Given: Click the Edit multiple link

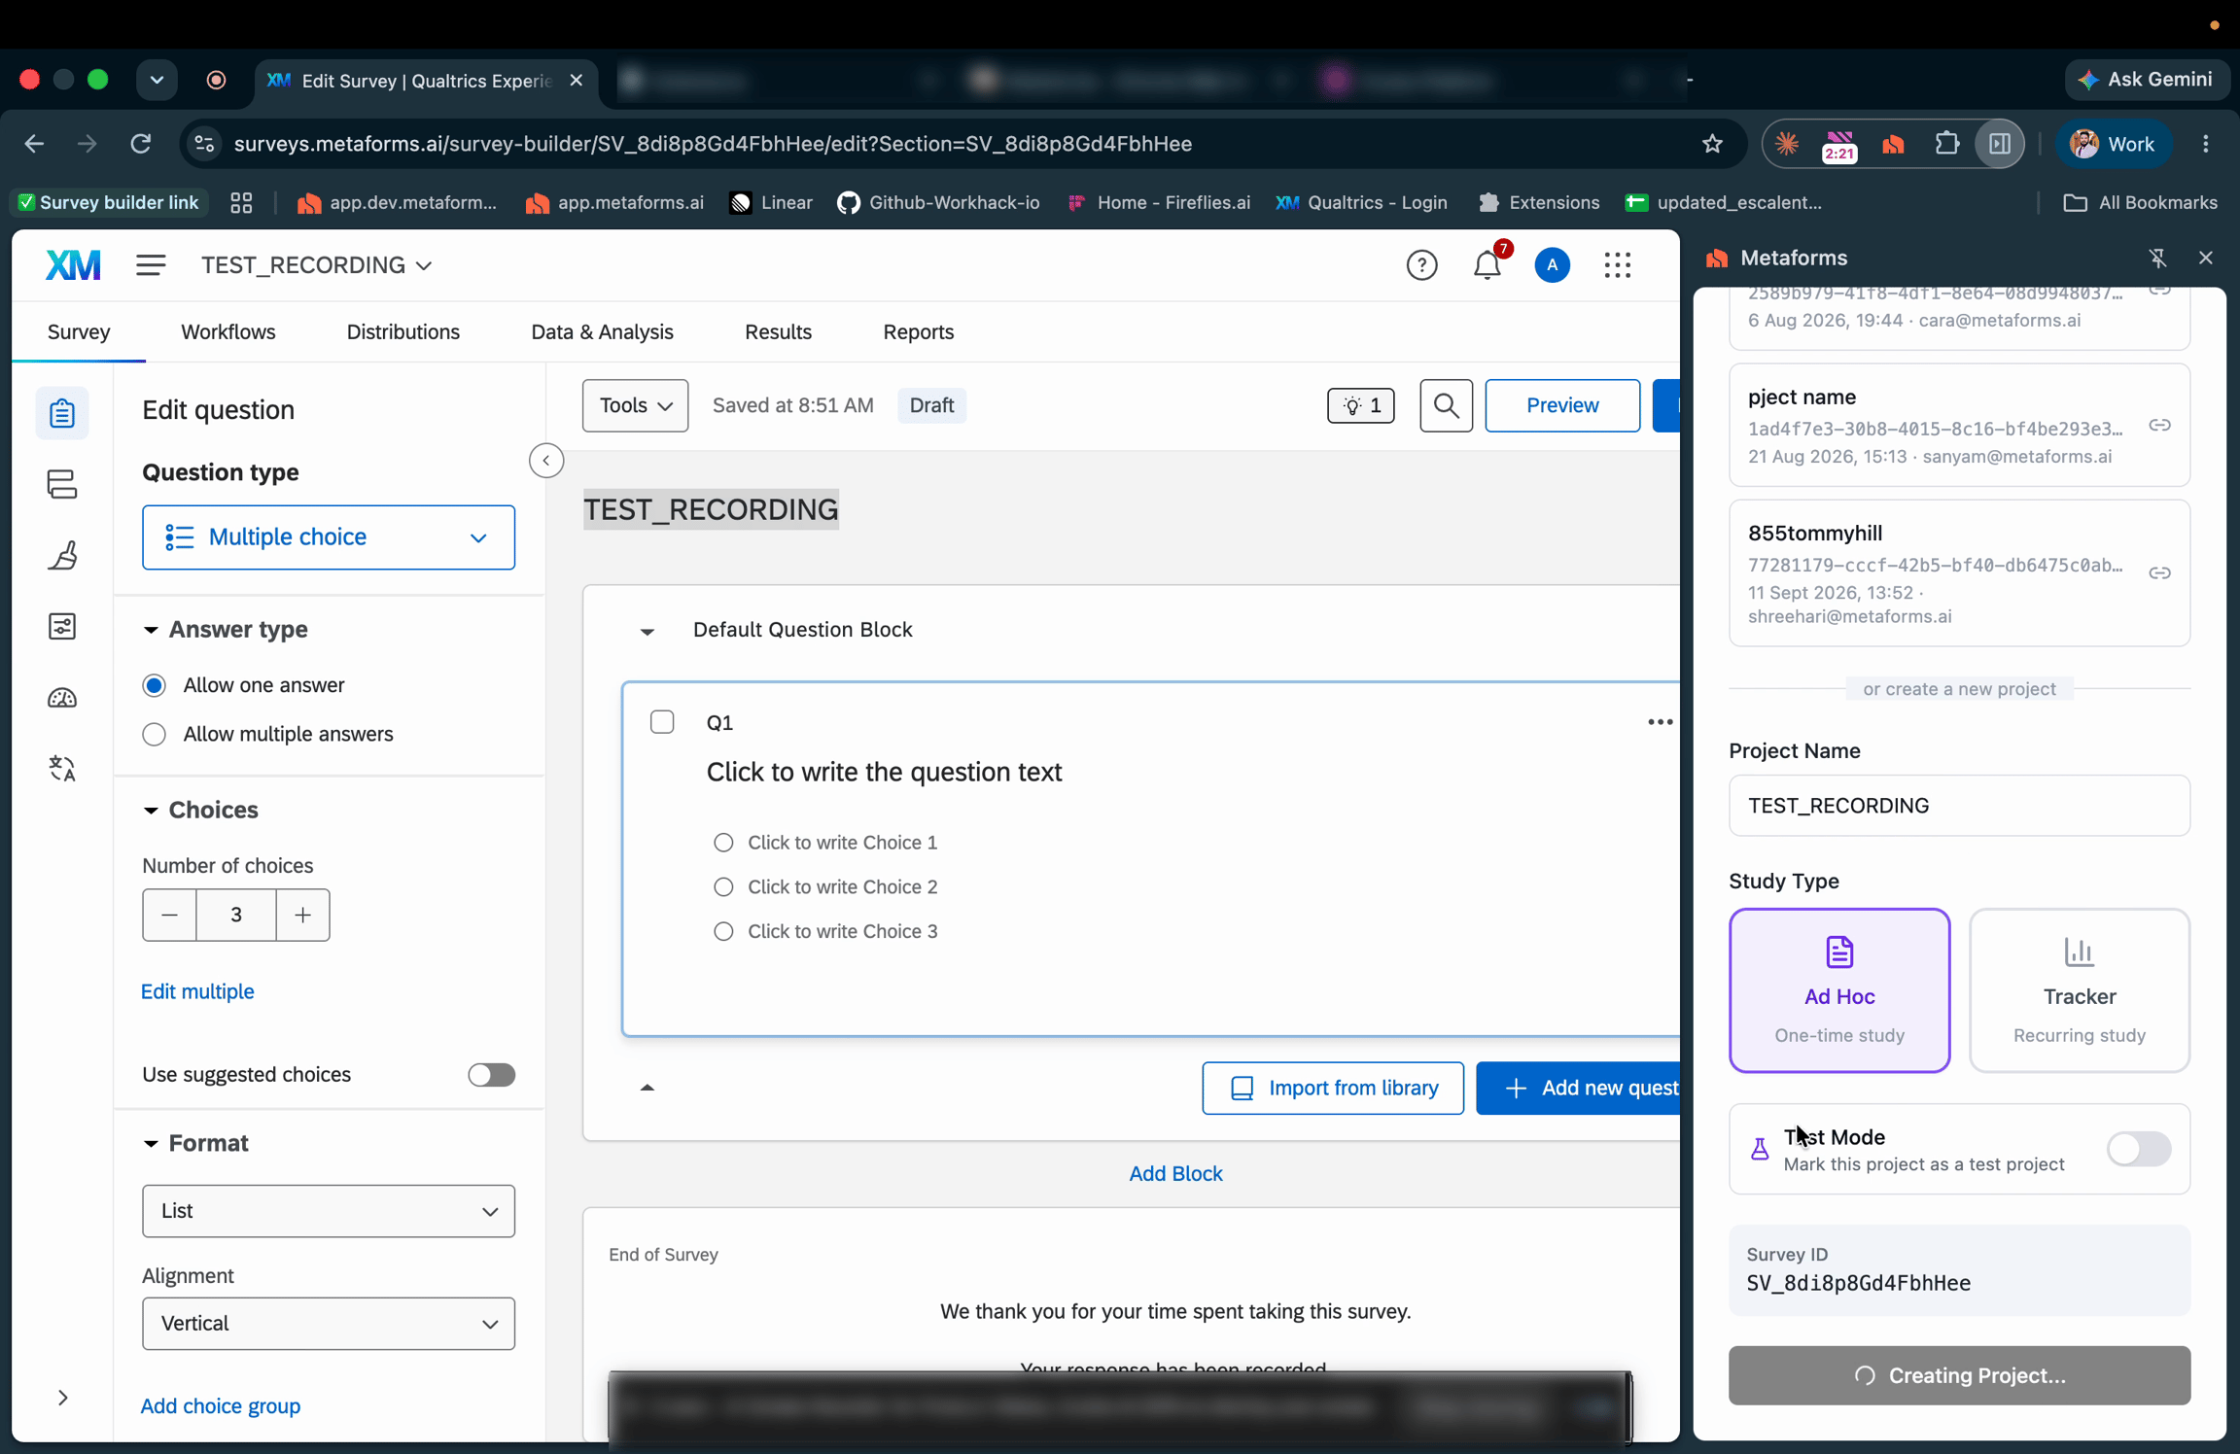Looking at the screenshot, I should point(197,991).
